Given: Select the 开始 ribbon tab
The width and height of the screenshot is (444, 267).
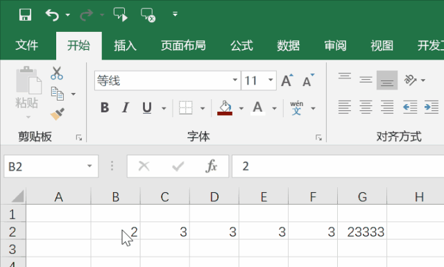Looking at the screenshot, I should (78, 45).
